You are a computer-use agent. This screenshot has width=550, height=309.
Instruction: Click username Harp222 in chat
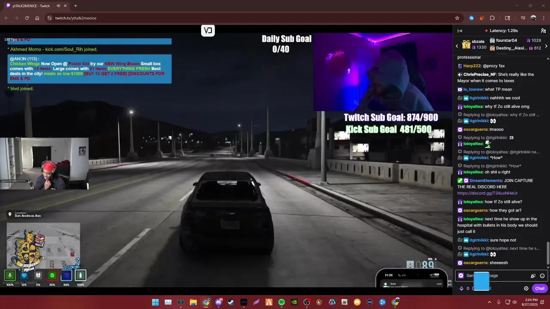[472, 66]
